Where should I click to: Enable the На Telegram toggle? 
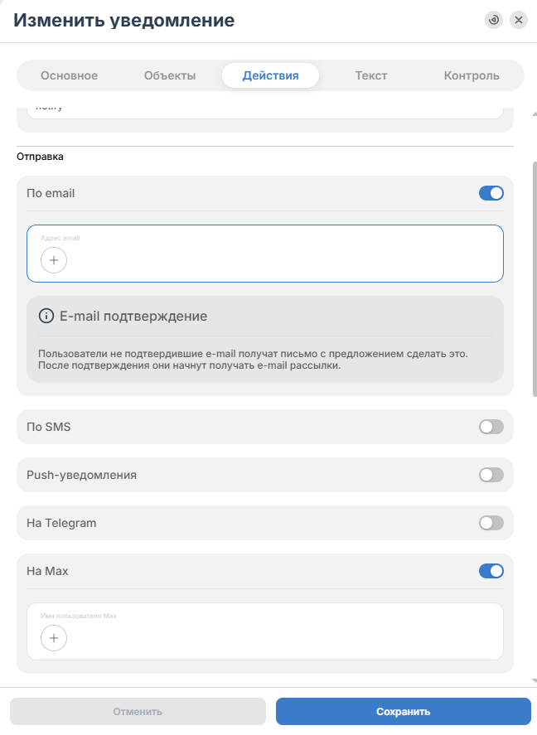pyautogui.click(x=491, y=523)
